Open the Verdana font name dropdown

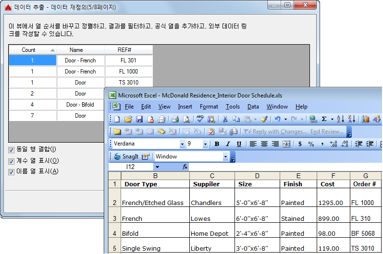[x=182, y=144]
